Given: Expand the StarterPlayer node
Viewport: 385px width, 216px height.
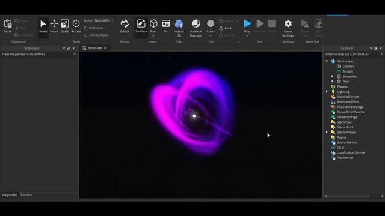Looking at the screenshot, I should click(x=327, y=132).
